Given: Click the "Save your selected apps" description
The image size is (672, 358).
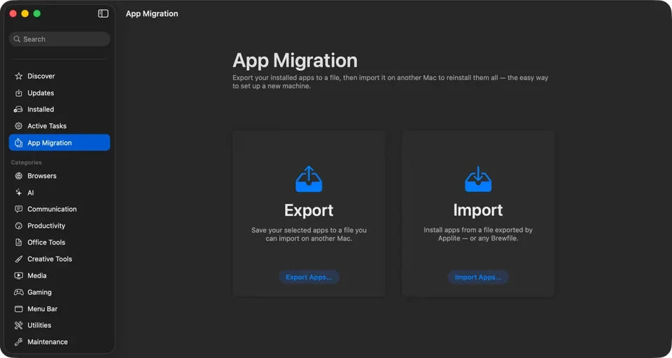Looking at the screenshot, I should (x=309, y=234).
